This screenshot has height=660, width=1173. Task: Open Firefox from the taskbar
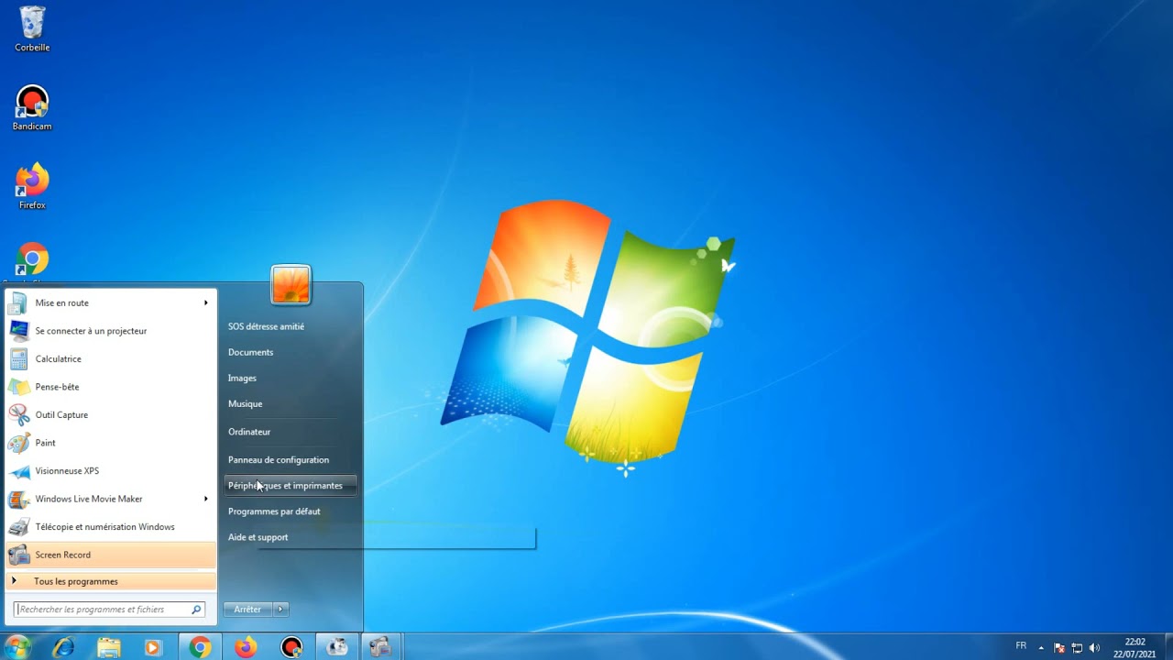click(x=246, y=647)
